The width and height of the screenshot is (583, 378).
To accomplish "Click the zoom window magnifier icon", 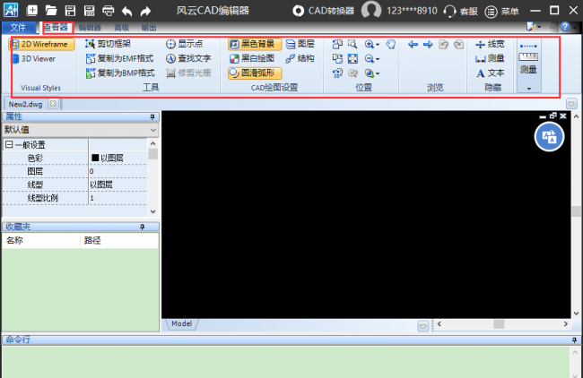I will click(352, 44).
